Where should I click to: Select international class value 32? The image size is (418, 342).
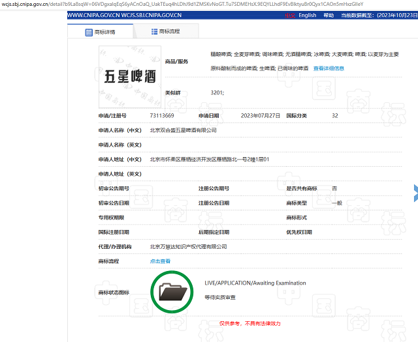click(335, 116)
